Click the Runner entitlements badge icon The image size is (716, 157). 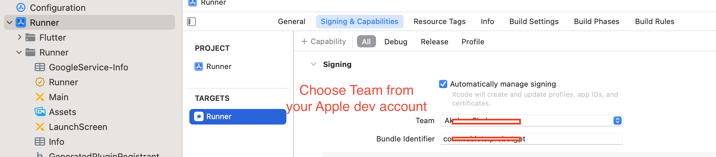40,82
